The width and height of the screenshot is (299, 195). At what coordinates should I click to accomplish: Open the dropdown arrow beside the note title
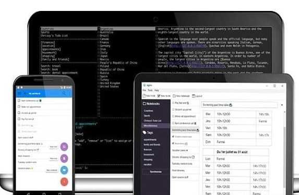click(282, 105)
